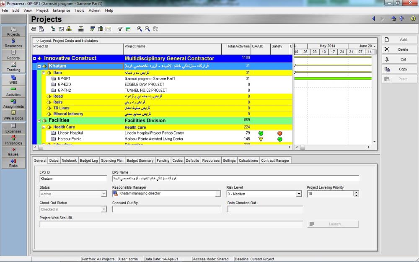Viewport: 419px width, 262px height.
Task: Open WBS in the left sidebar
Action: tap(13, 80)
